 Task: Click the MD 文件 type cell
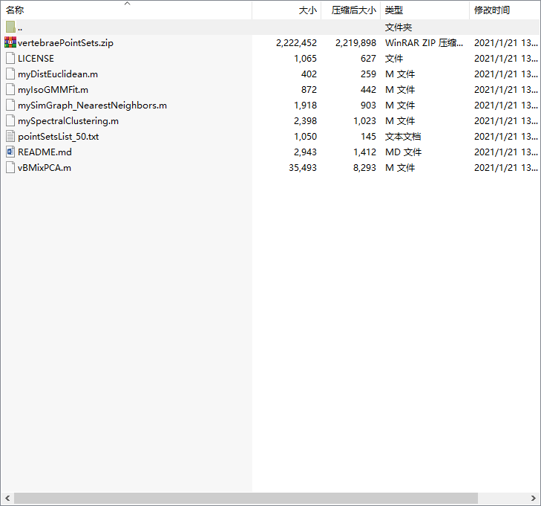point(403,152)
